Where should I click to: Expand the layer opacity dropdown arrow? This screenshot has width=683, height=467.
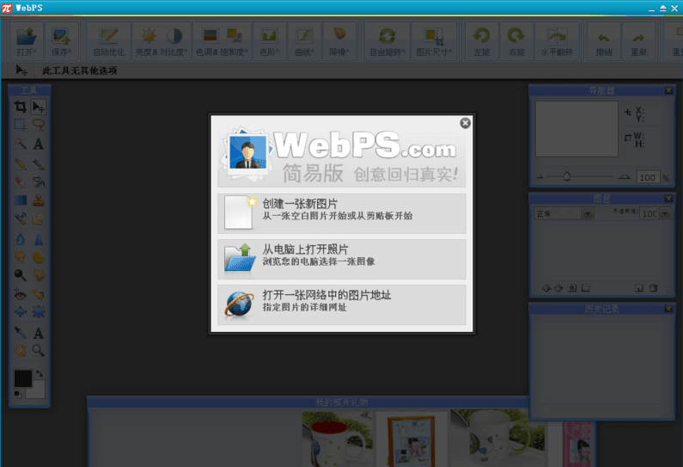pyautogui.click(x=666, y=213)
